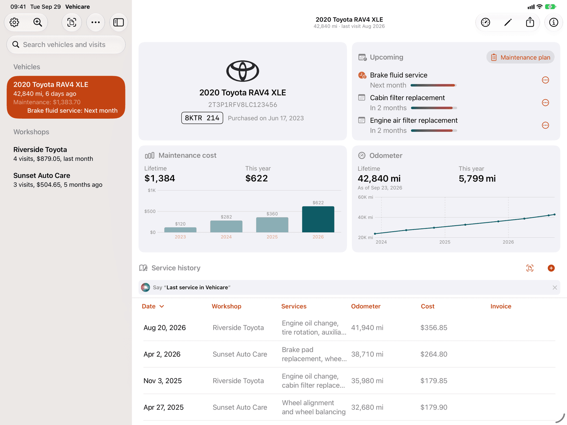Open the Apr 27, 2025 service row

(x=349, y=407)
